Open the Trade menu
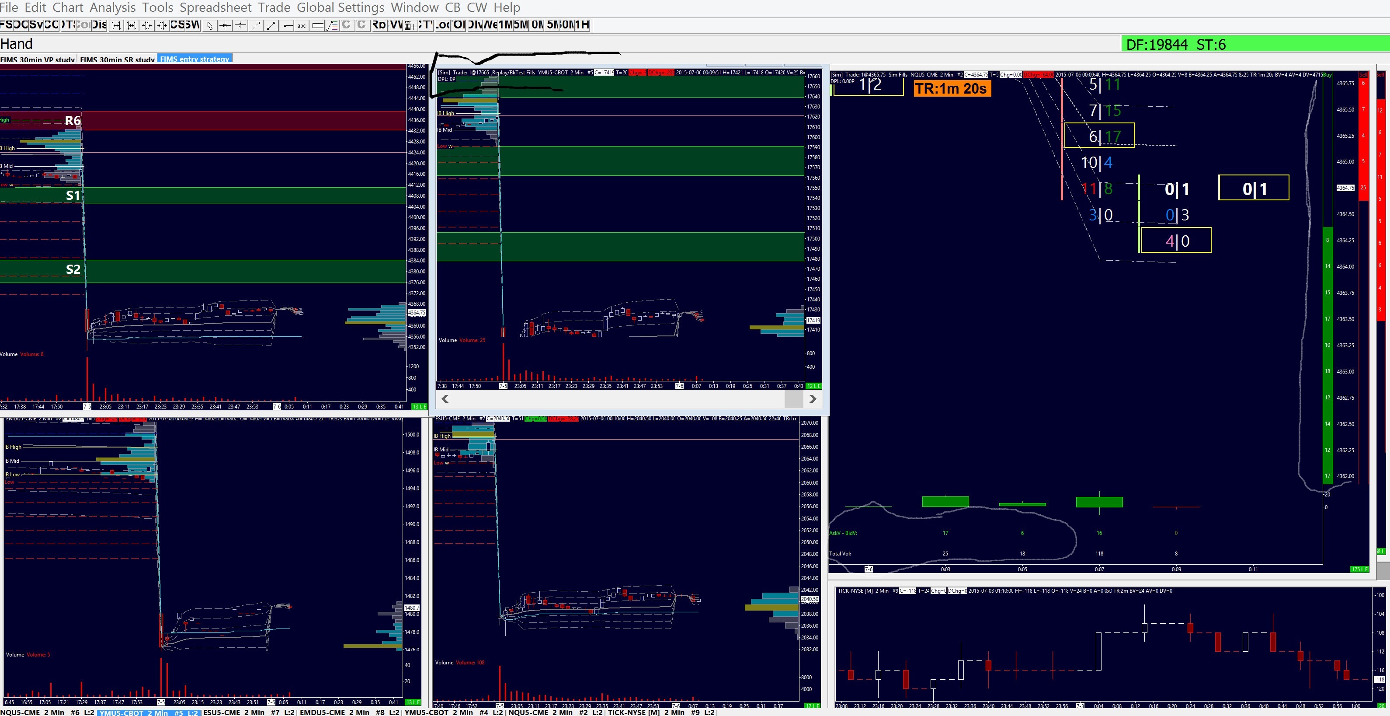The height and width of the screenshot is (716, 1390). 274,7
